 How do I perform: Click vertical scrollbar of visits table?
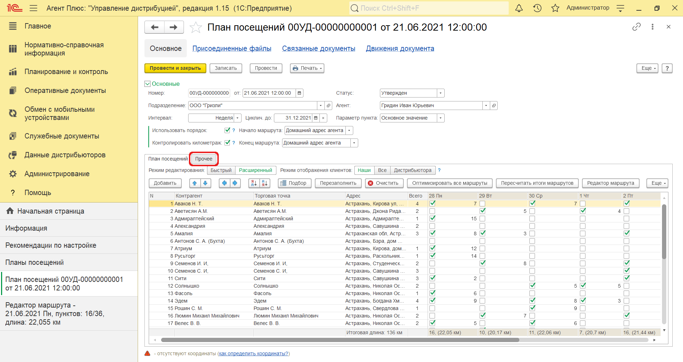coord(664,231)
